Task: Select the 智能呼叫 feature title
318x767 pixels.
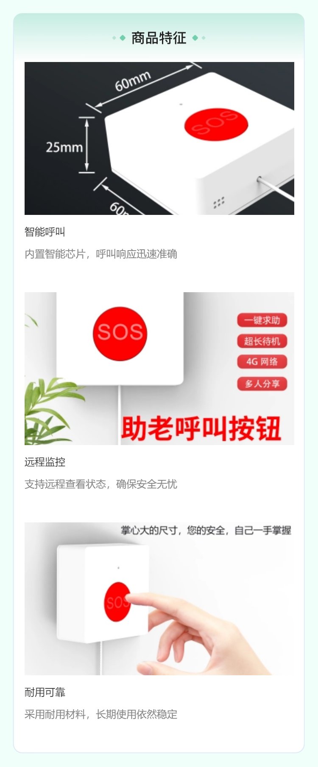Action: (45, 232)
